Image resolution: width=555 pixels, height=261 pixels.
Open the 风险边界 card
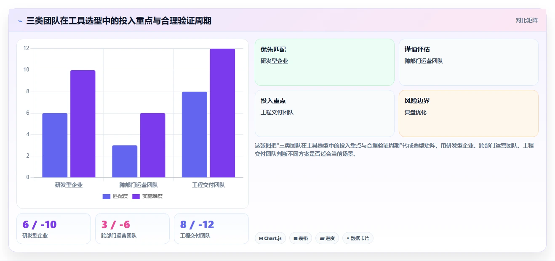(469, 113)
